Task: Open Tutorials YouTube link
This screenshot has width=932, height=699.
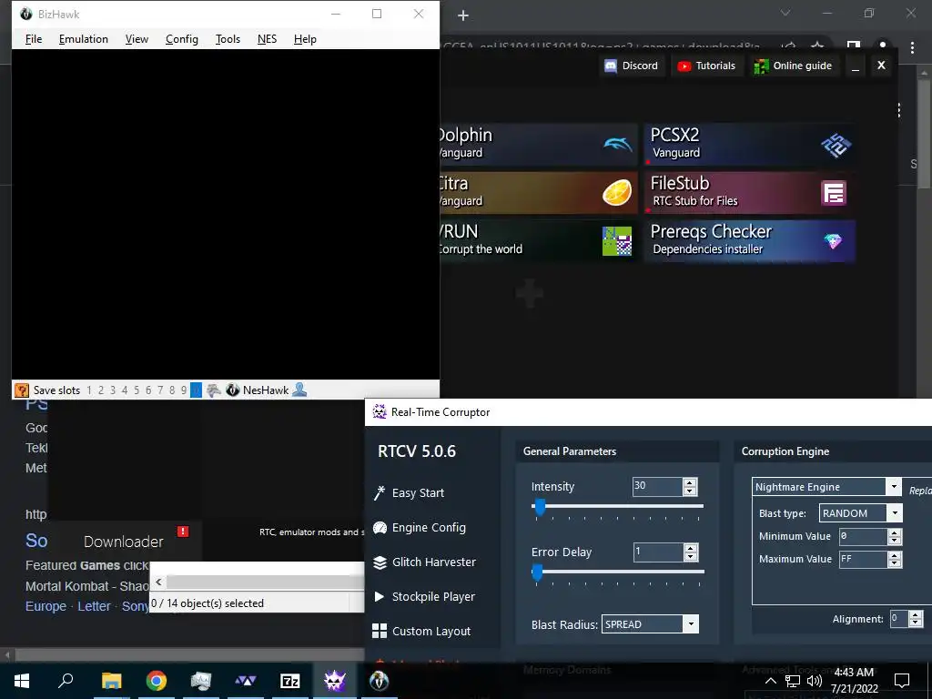Action: 706,66
